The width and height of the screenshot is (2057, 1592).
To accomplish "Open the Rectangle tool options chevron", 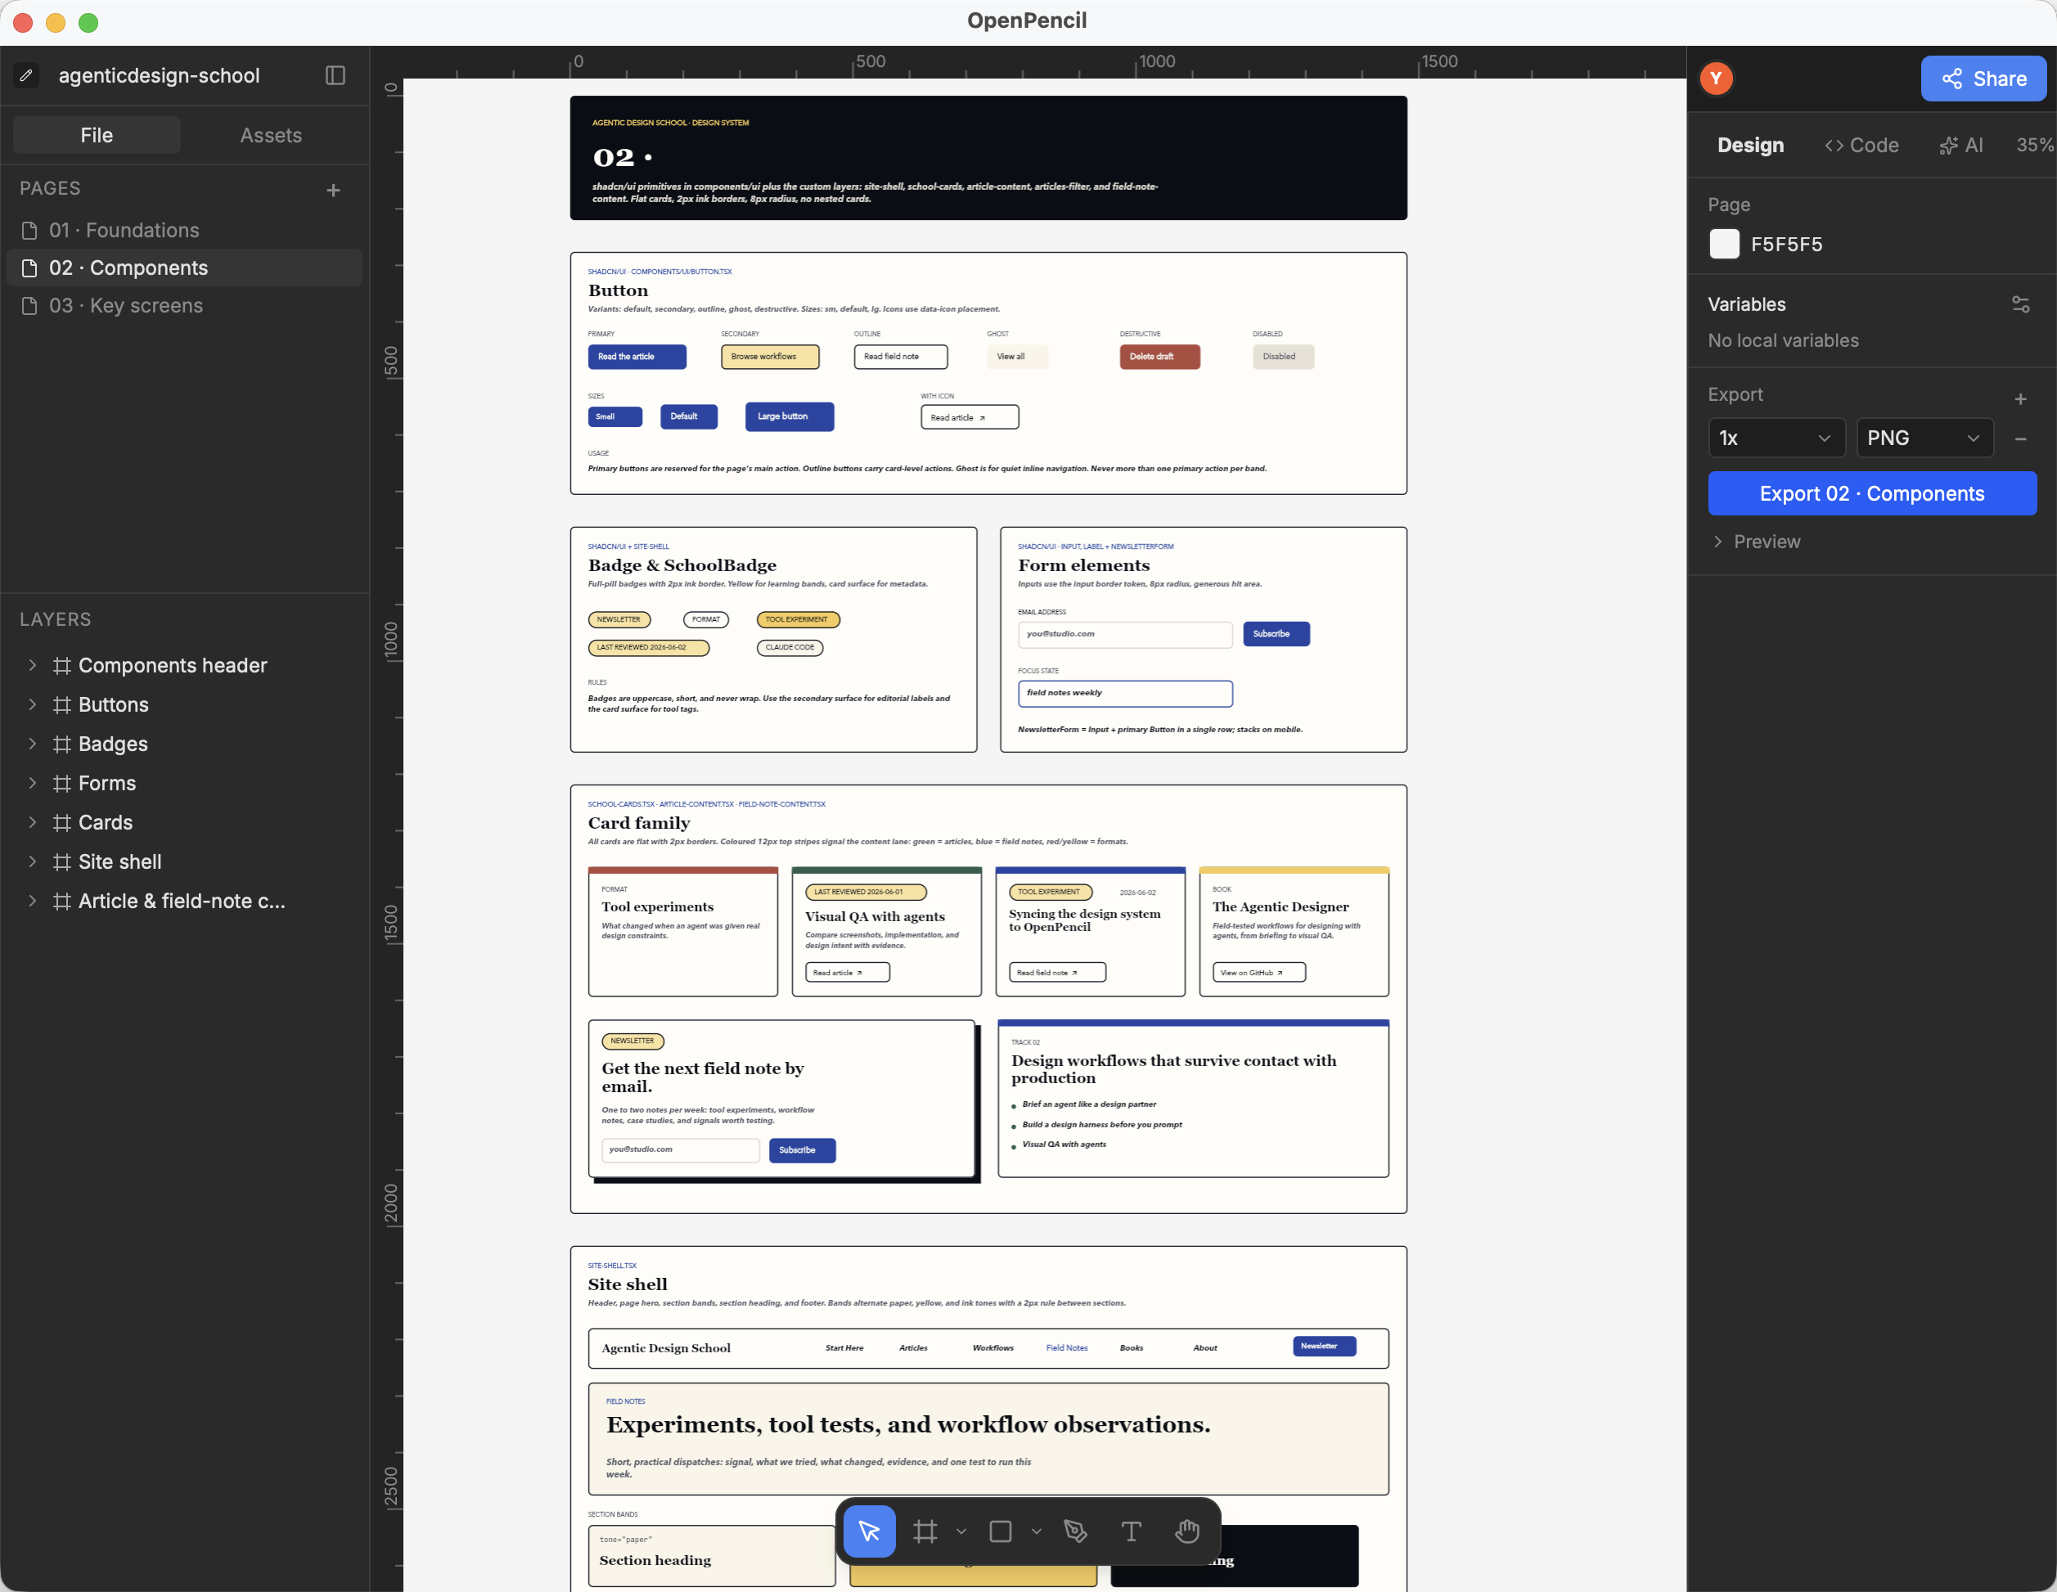I will click(x=1036, y=1531).
